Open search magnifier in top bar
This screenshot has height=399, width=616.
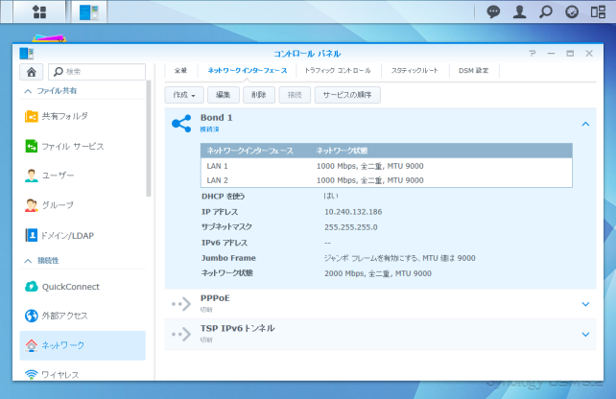(545, 12)
